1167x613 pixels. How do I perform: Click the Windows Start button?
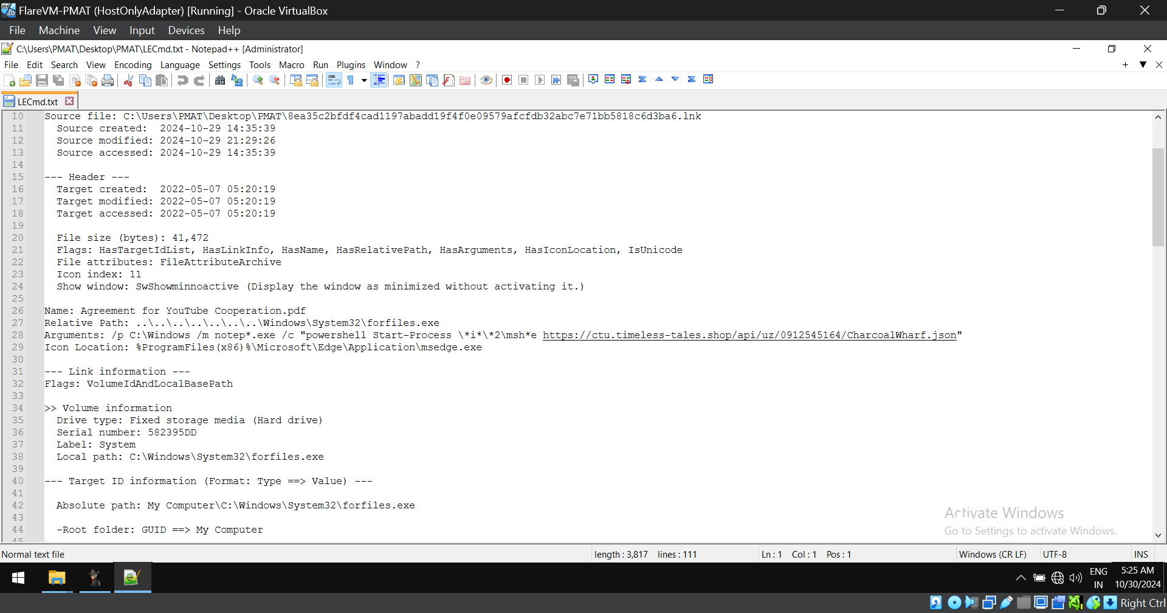click(18, 578)
